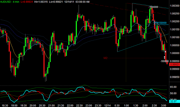Click the 0.99850 price axis label
This screenshot has height=107, width=180.
(x=175, y=77)
